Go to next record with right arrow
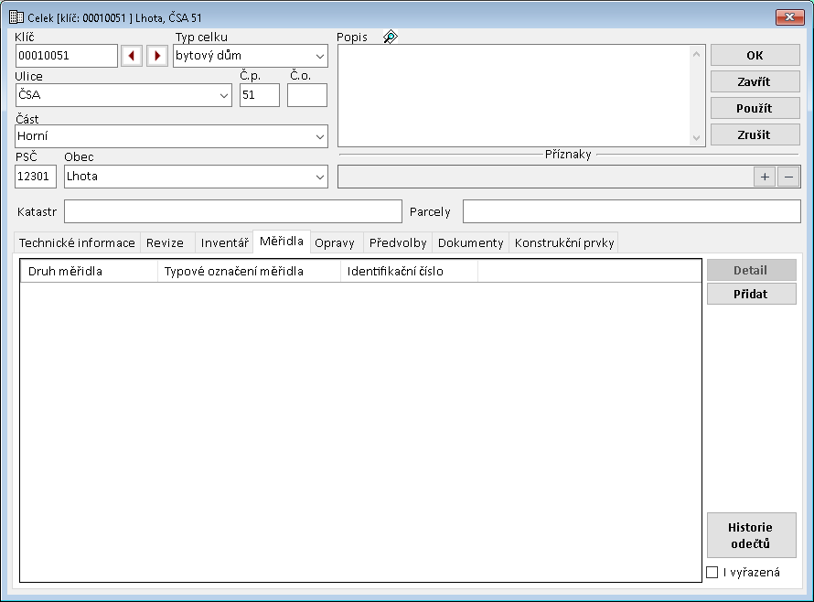The image size is (814, 602). 157,56
